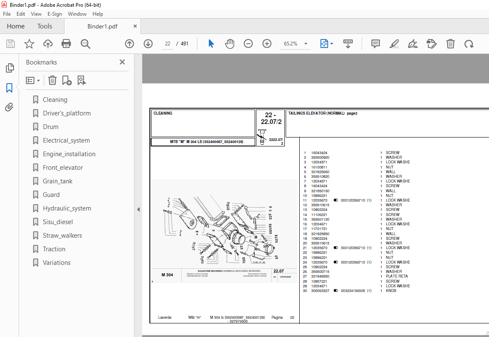
Task: Click the page number input field
Action: tap(168, 44)
